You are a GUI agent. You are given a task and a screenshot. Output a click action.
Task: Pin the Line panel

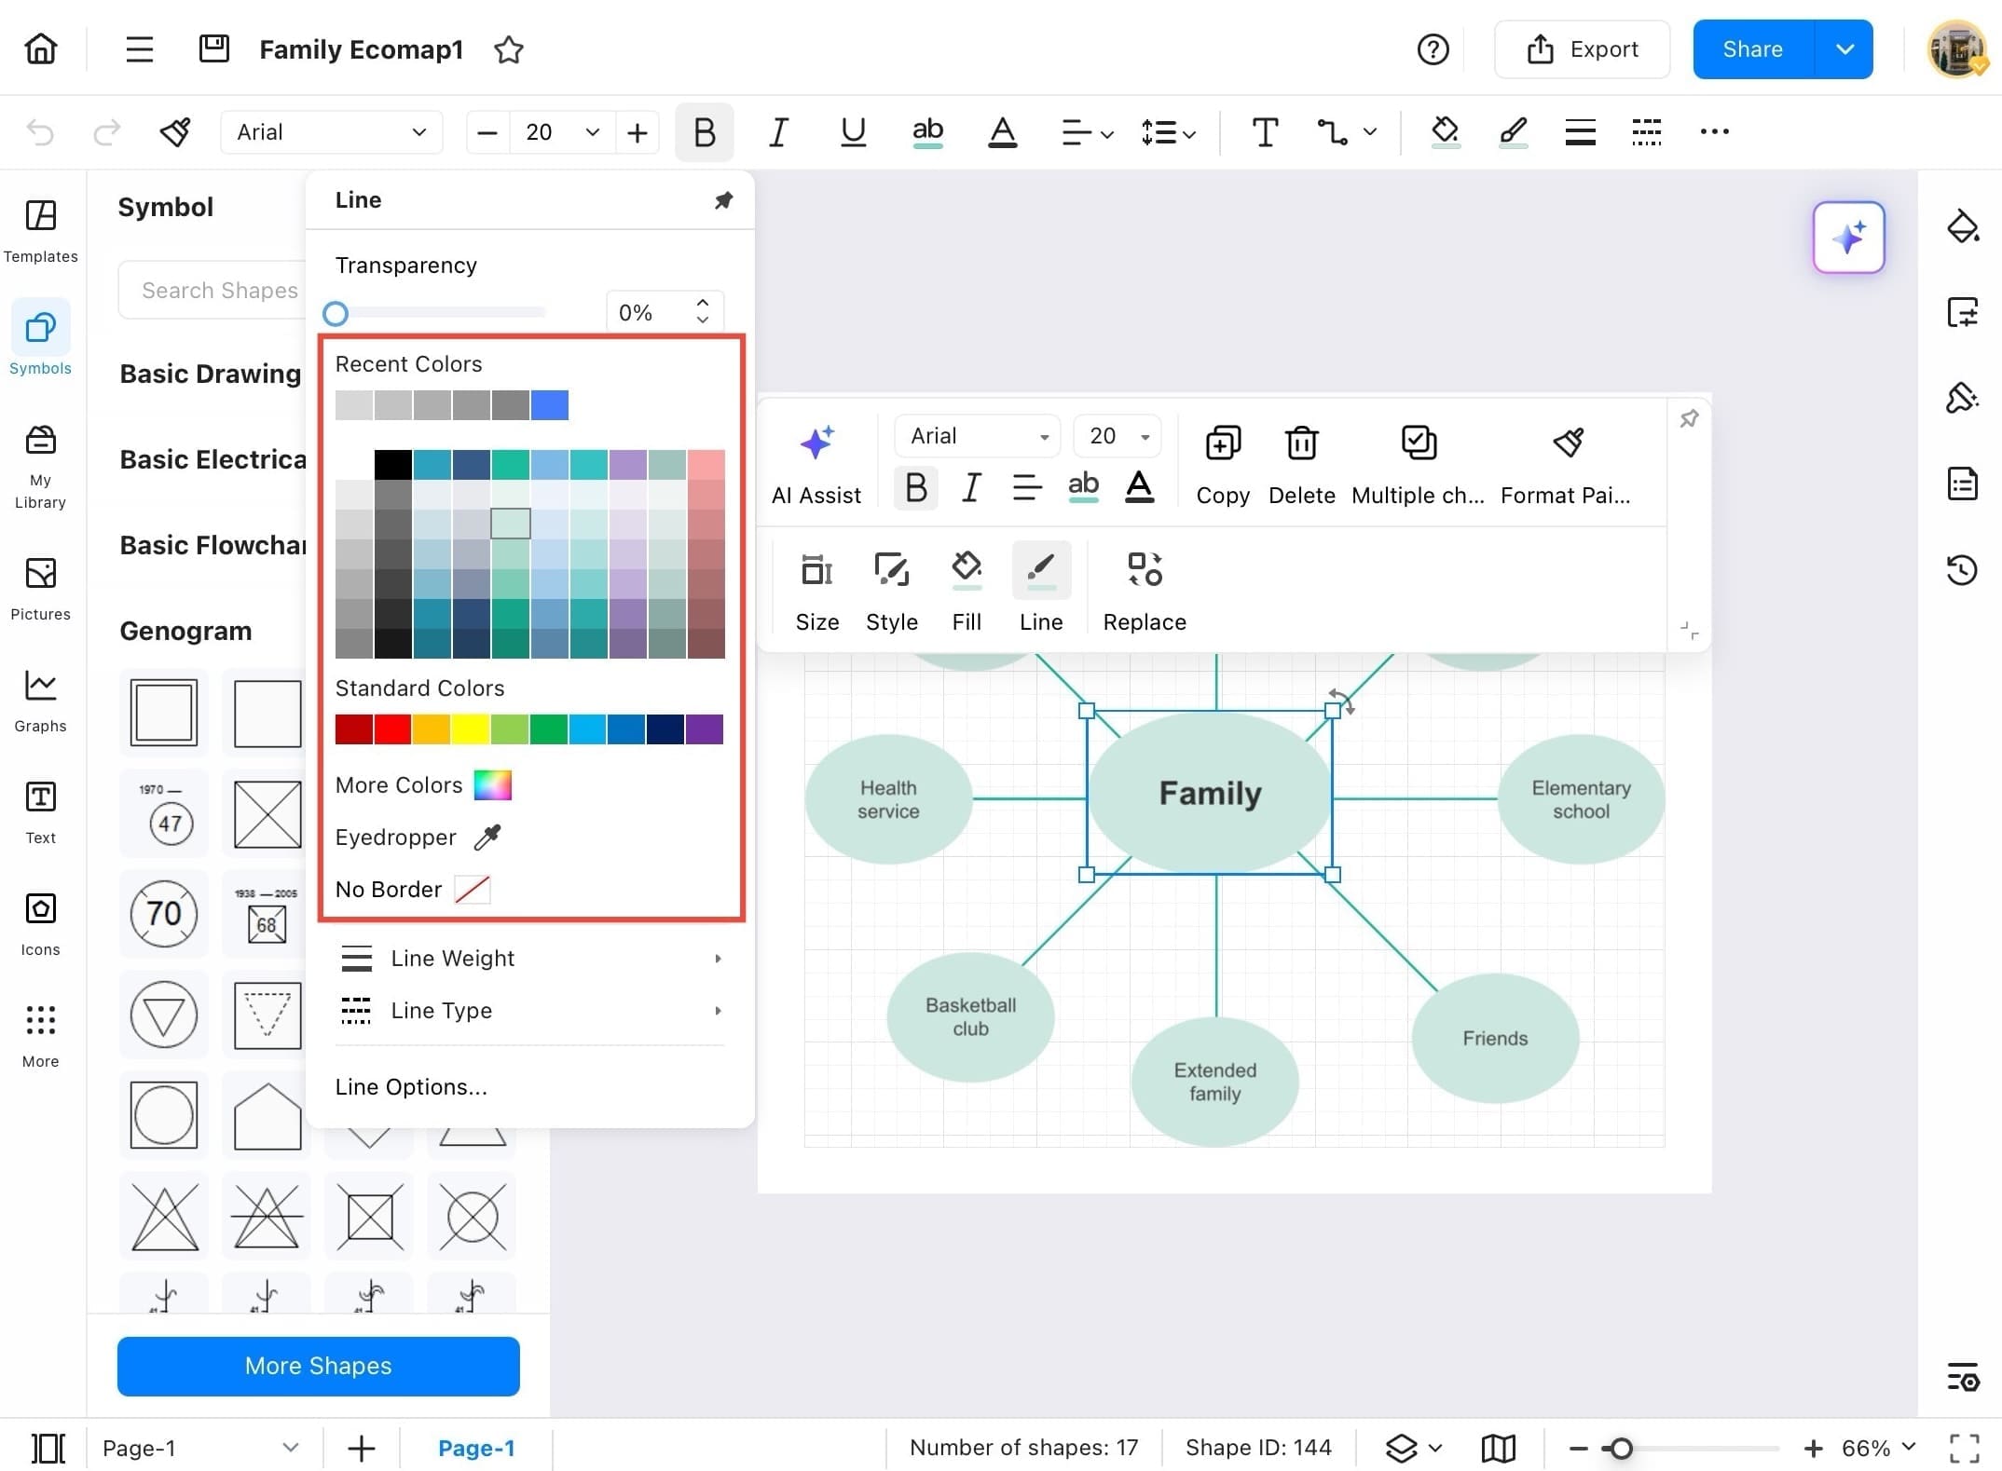(x=723, y=200)
